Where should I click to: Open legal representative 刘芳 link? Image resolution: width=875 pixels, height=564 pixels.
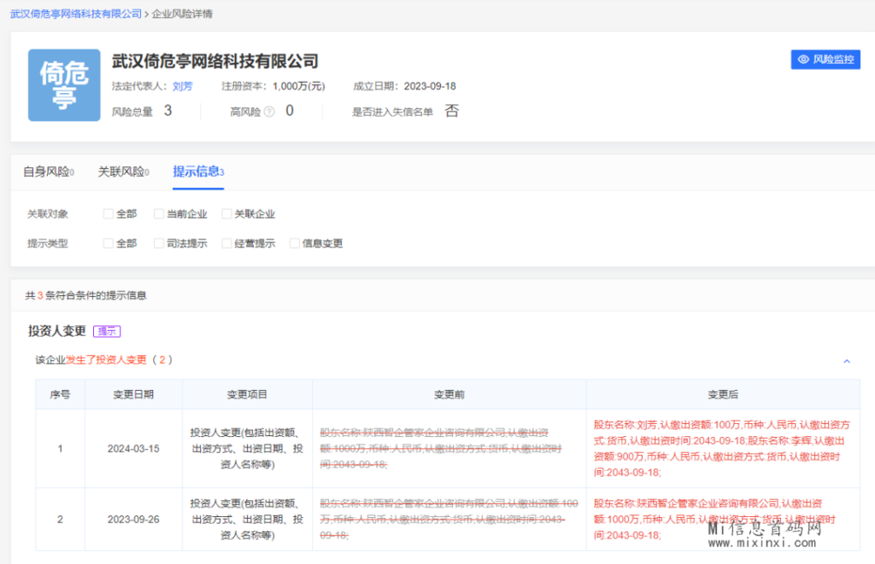(182, 86)
